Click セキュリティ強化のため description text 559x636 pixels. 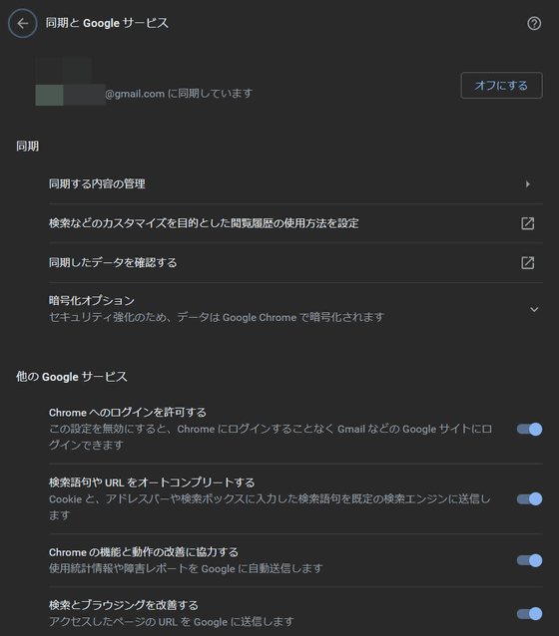217,317
